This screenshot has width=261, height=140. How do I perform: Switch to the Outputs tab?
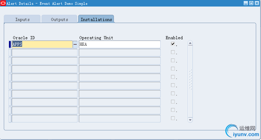click(60, 20)
